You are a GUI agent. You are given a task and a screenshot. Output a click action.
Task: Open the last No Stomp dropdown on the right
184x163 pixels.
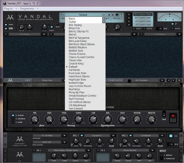pos(179,34)
